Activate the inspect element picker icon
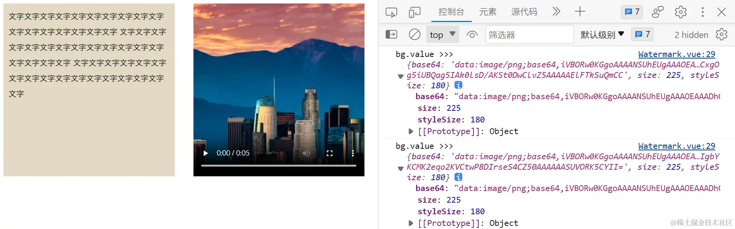Image resolution: width=735 pixels, height=229 pixels. [x=391, y=12]
